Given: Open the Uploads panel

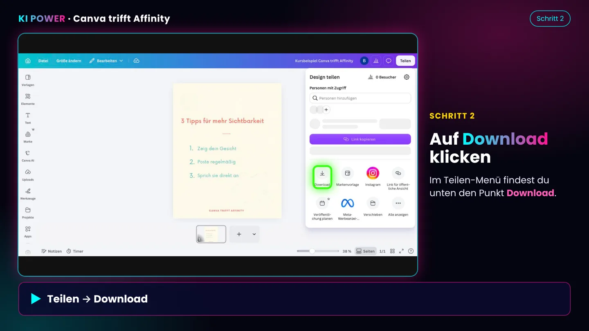Looking at the screenshot, I should [x=28, y=175].
